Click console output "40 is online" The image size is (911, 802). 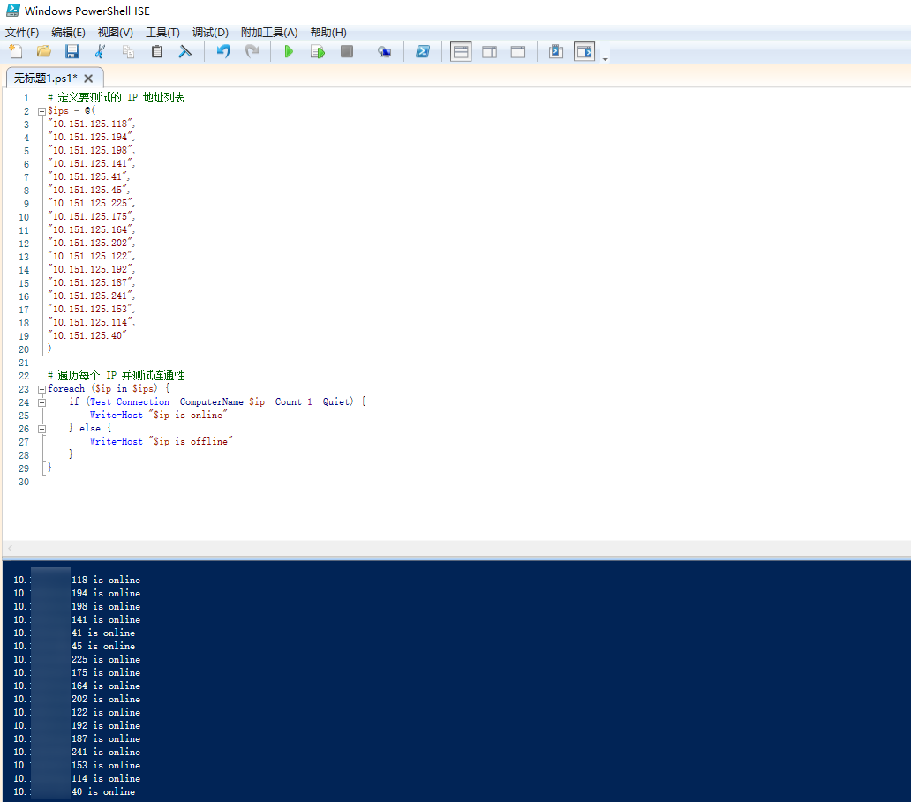pos(103,791)
